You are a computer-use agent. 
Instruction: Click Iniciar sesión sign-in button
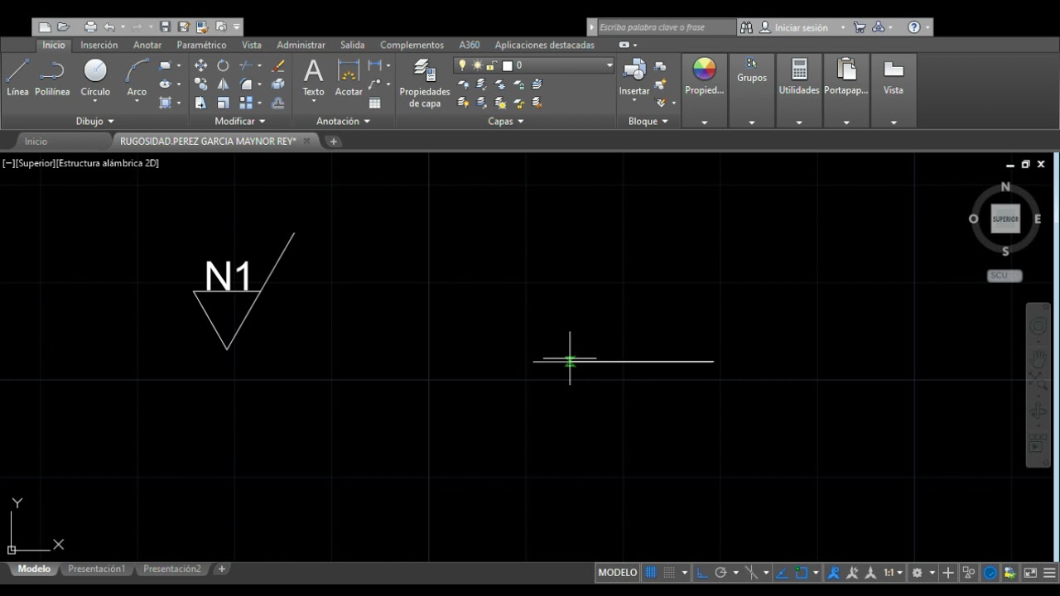coord(802,27)
